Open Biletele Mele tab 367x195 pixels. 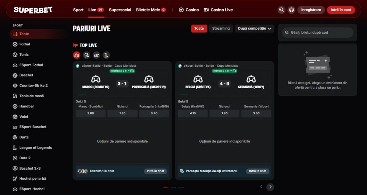tap(151, 10)
